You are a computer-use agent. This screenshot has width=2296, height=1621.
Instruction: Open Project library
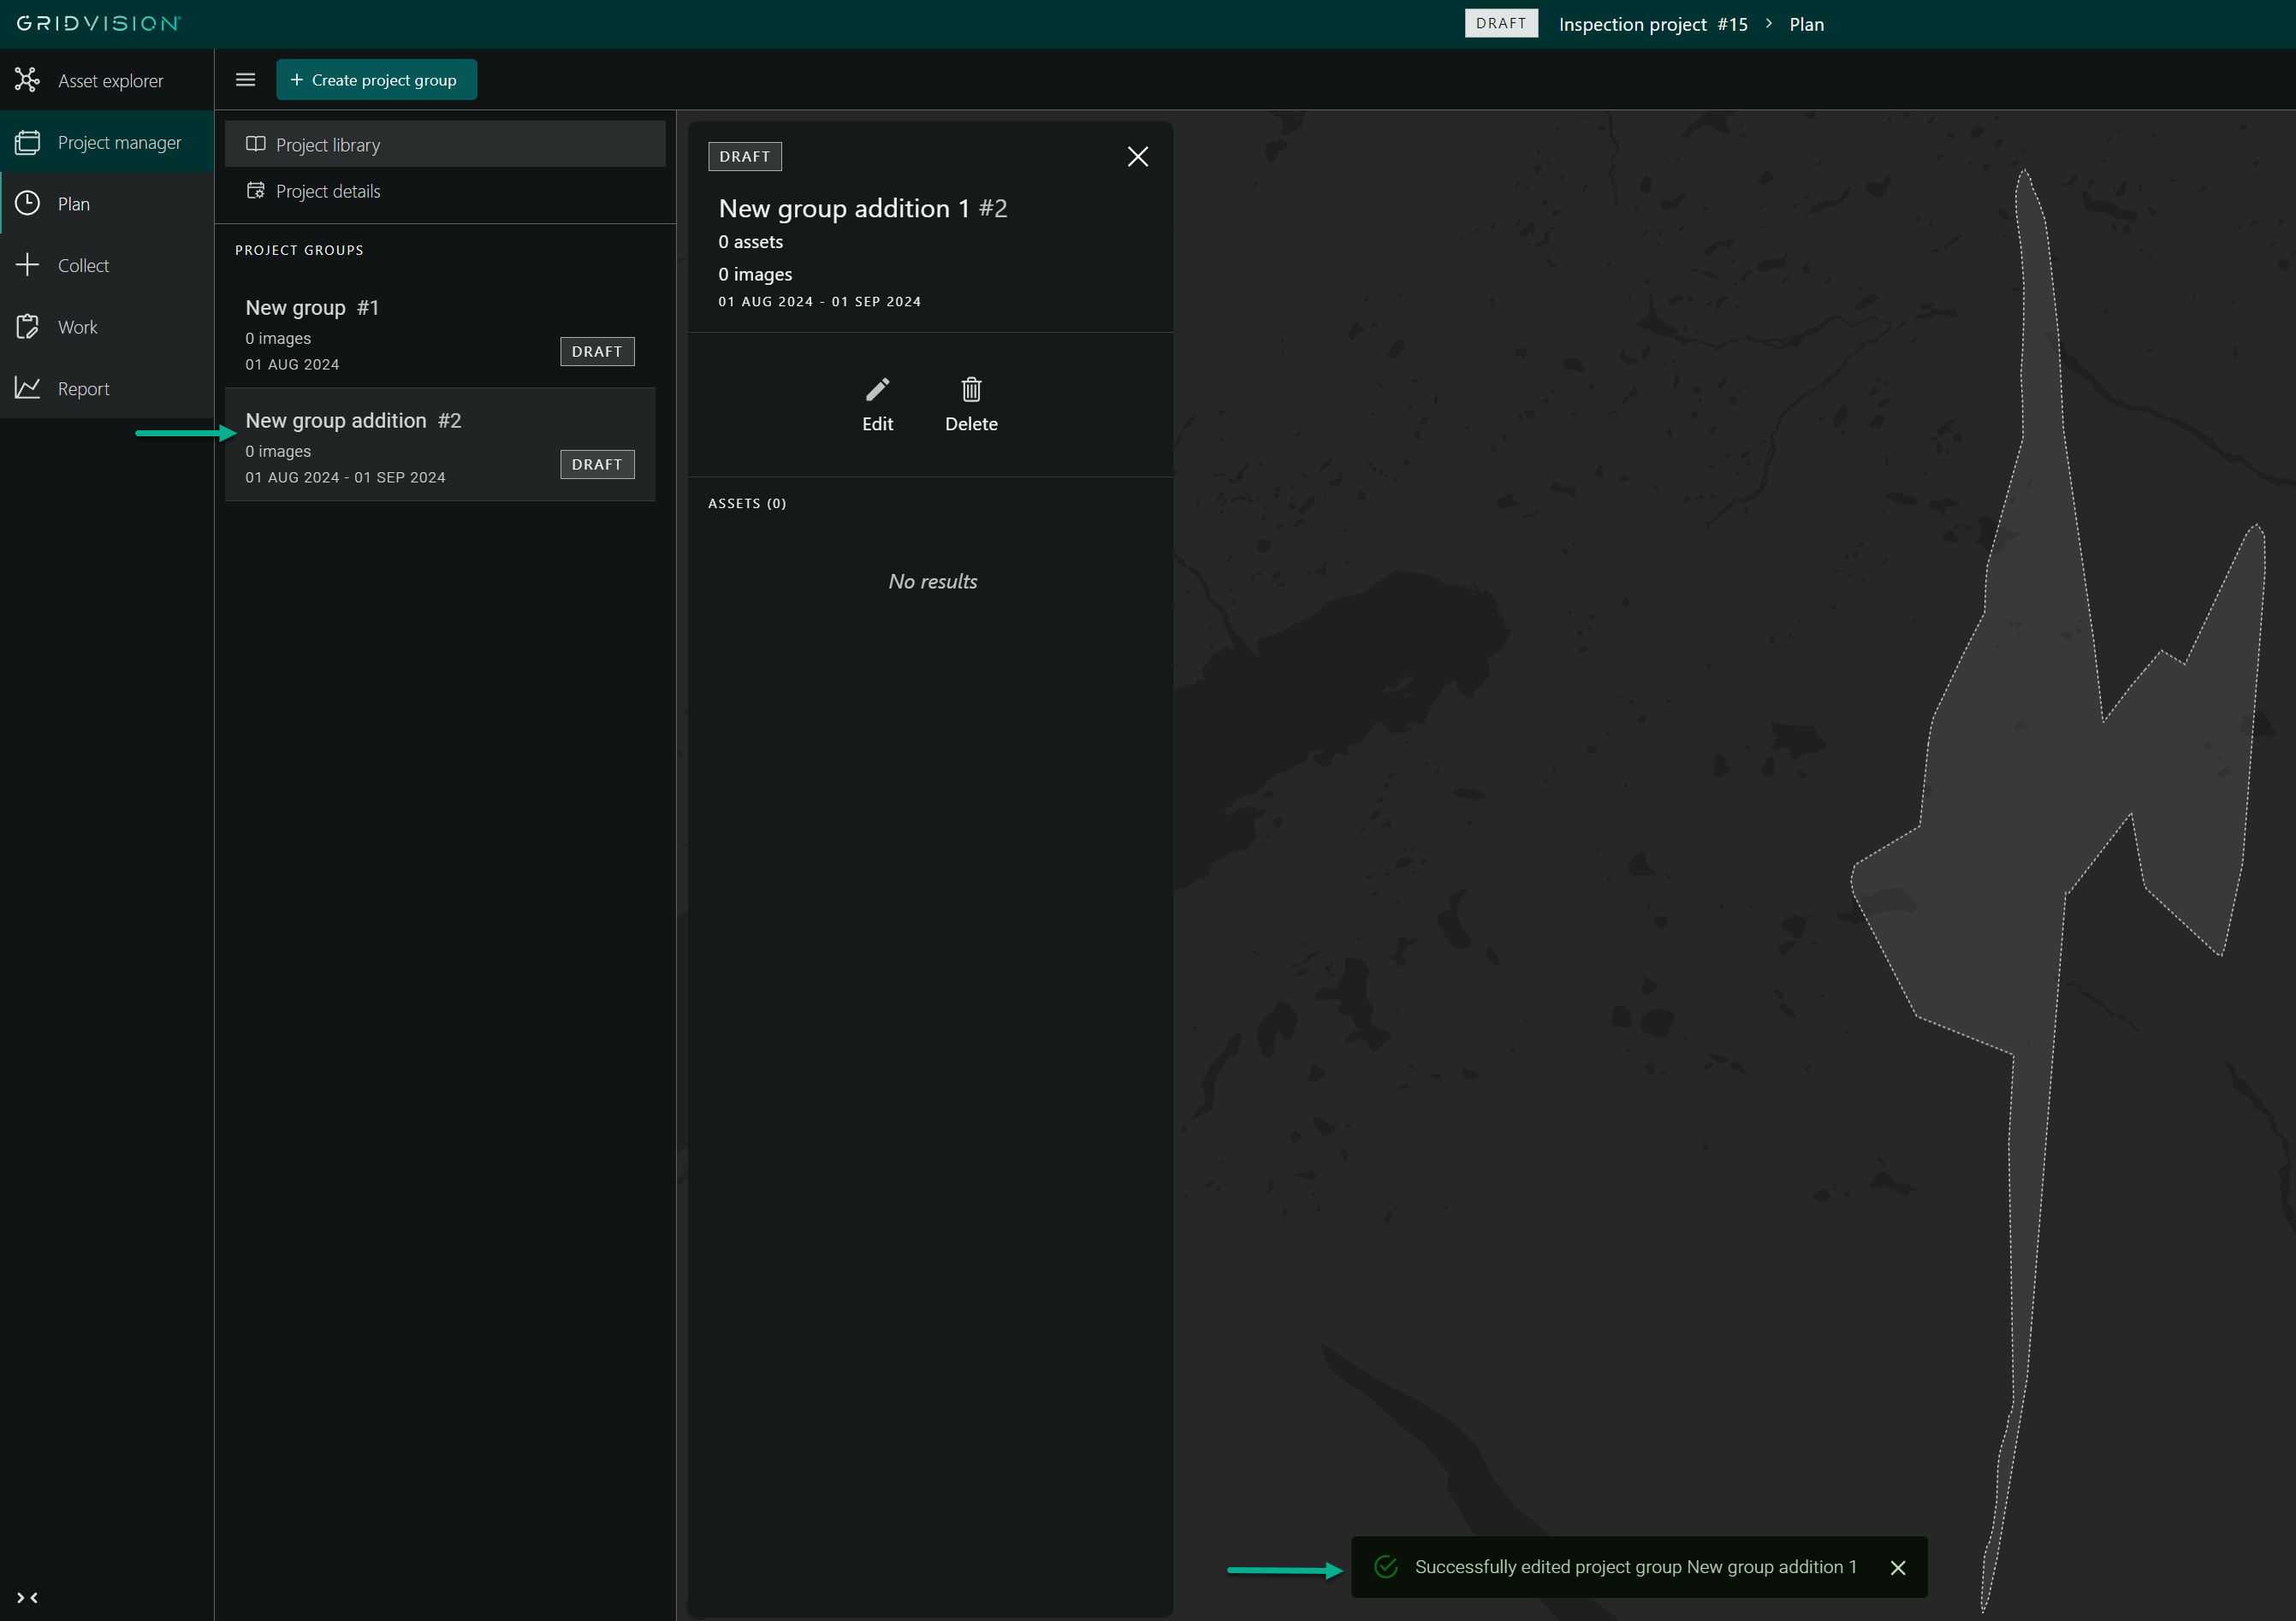(x=328, y=145)
